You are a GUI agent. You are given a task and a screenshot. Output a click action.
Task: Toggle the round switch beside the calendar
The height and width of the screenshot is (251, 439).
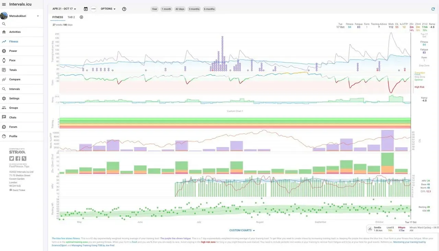click(93, 9)
